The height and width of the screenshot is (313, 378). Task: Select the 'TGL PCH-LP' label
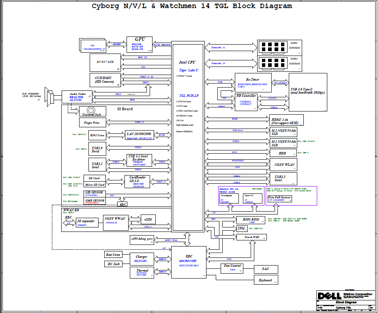tap(189, 96)
